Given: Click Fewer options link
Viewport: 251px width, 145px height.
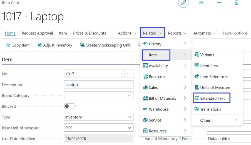Looking at the screenshot, I should (x=235, y=33).
